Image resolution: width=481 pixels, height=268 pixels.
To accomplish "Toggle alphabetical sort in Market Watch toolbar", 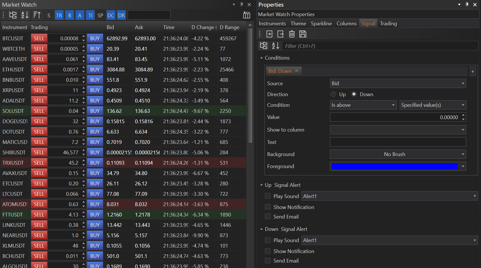I will pos(25,15).
